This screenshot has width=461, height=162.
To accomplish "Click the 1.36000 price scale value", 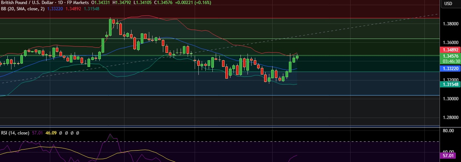I will [x=450, y=43].
